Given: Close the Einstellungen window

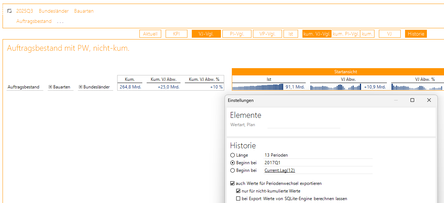Looking at the screenshot, I should tap(429, 100).
